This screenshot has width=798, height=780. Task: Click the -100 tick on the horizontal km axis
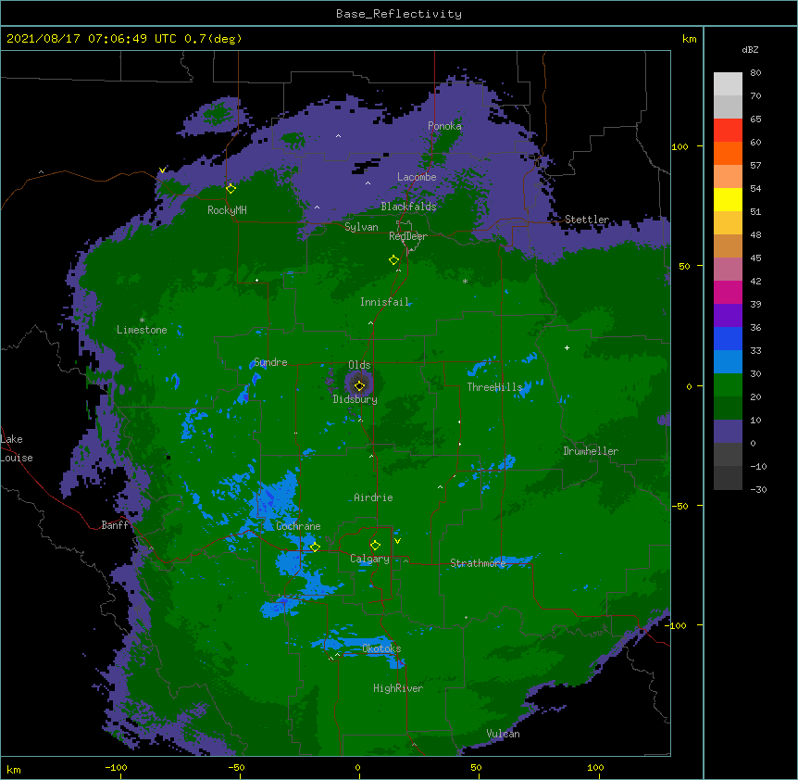pyautogui.click(x=116, y=768)
